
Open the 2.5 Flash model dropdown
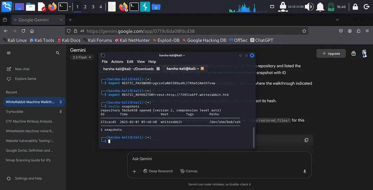82,57
